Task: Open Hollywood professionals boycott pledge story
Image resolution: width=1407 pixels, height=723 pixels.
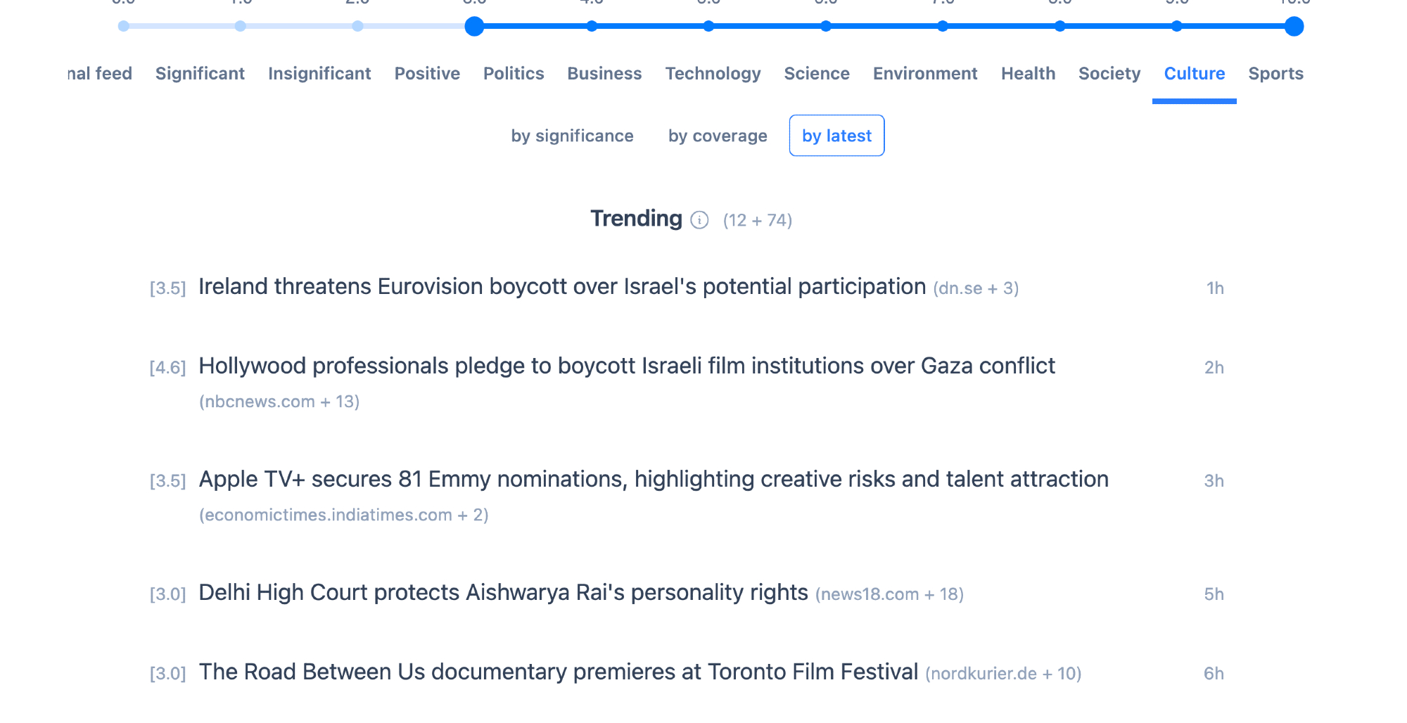Action: pos(626,366)
